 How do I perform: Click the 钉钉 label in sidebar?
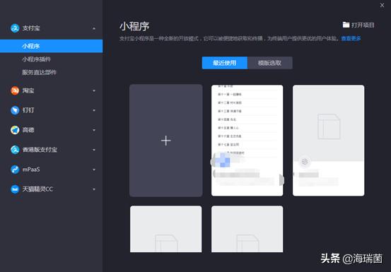point(28,110)
